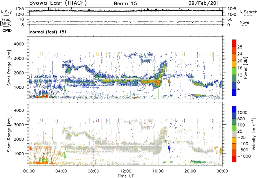Click the '08:00' time axis tick
Screen dimensions: 257x178
click(93, 171)
